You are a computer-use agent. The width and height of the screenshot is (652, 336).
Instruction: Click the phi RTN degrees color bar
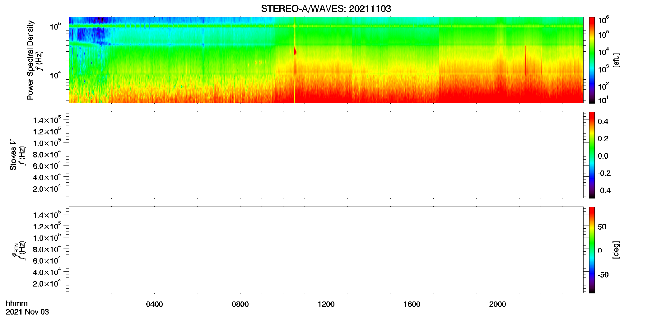click(592, 250)
